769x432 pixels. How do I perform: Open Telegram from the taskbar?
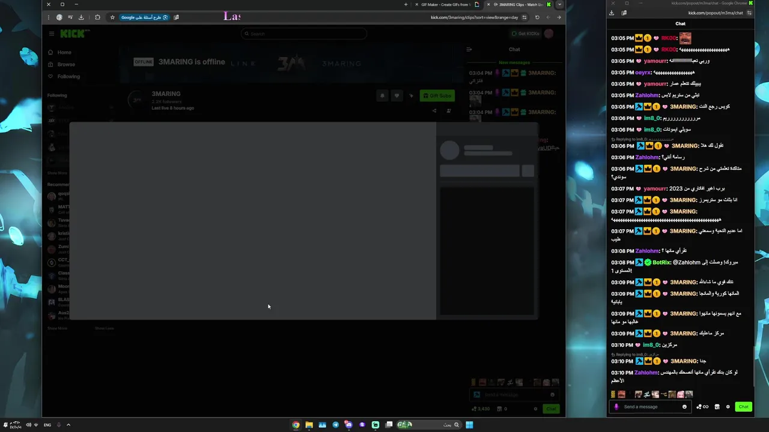(335, 425)
